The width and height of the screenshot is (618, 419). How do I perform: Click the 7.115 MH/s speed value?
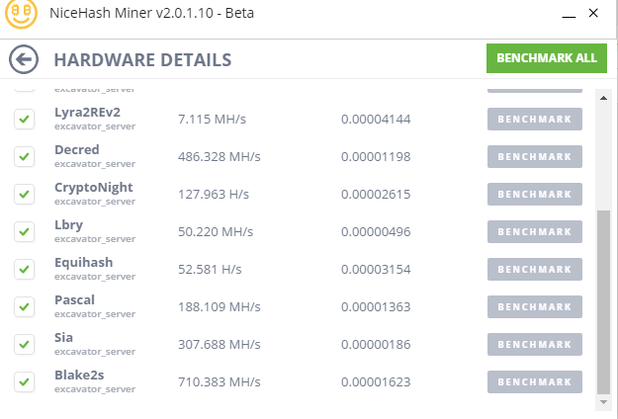pyautogui.click(x=212, y=119)
